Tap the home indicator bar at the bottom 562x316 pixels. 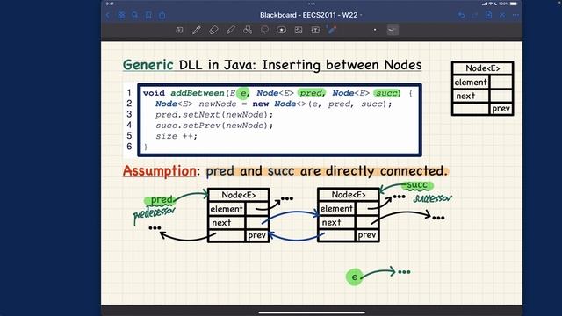312,312
